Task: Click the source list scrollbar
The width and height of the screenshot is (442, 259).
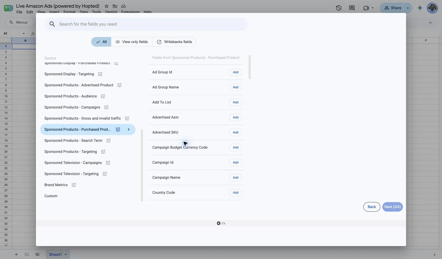Action: pyautogui.click(x=142, y=166)
